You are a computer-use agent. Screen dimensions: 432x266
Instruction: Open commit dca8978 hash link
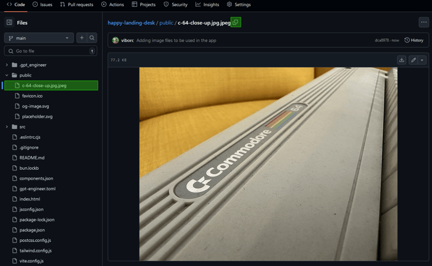381,40
